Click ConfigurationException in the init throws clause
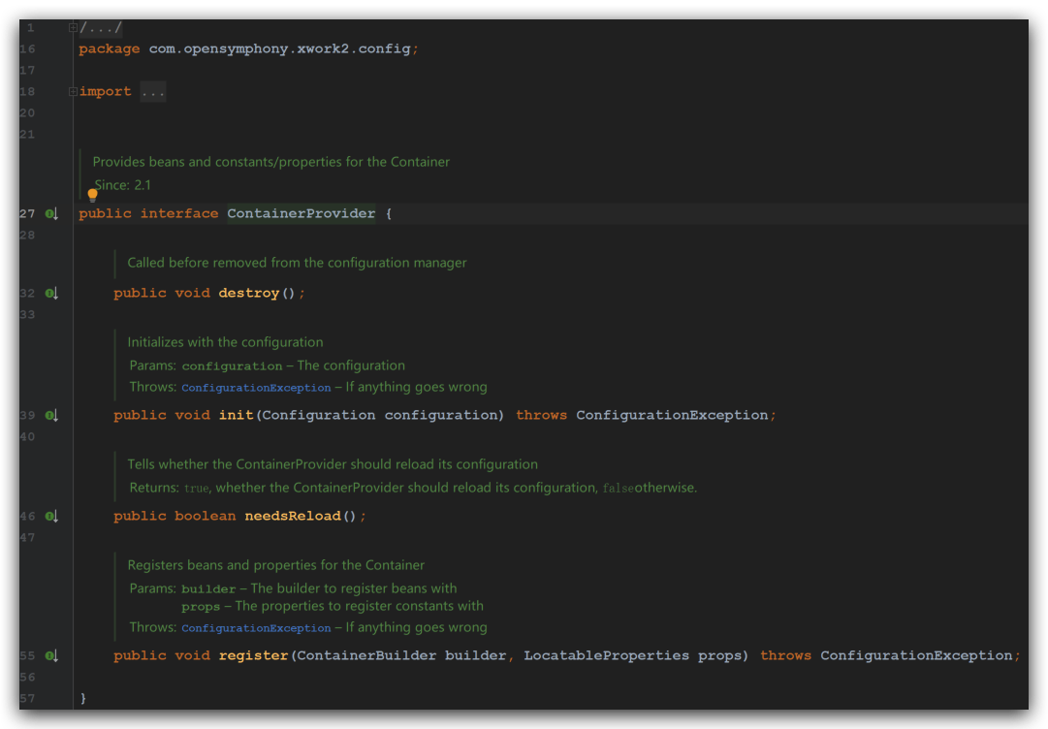Viewport: 1048px width, 729px height. (672, 416)
